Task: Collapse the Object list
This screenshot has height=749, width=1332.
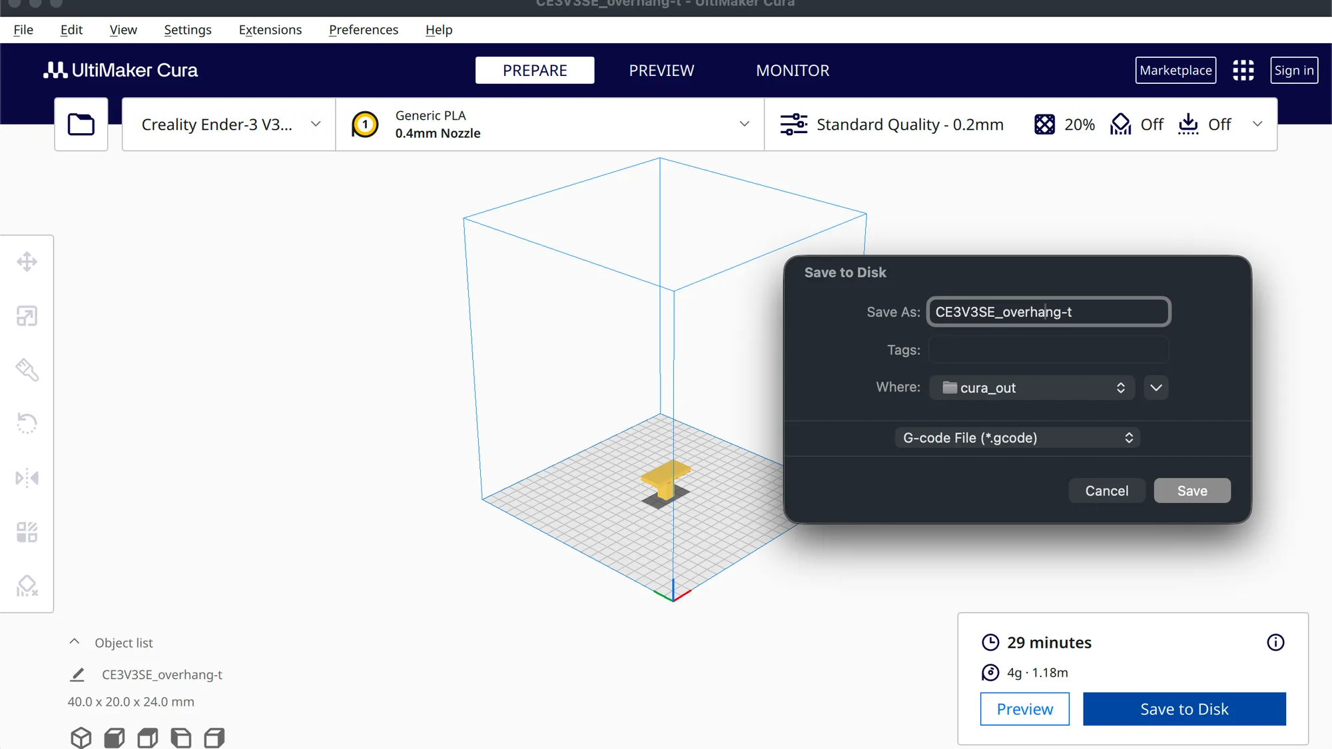Action: pos(74,642)
